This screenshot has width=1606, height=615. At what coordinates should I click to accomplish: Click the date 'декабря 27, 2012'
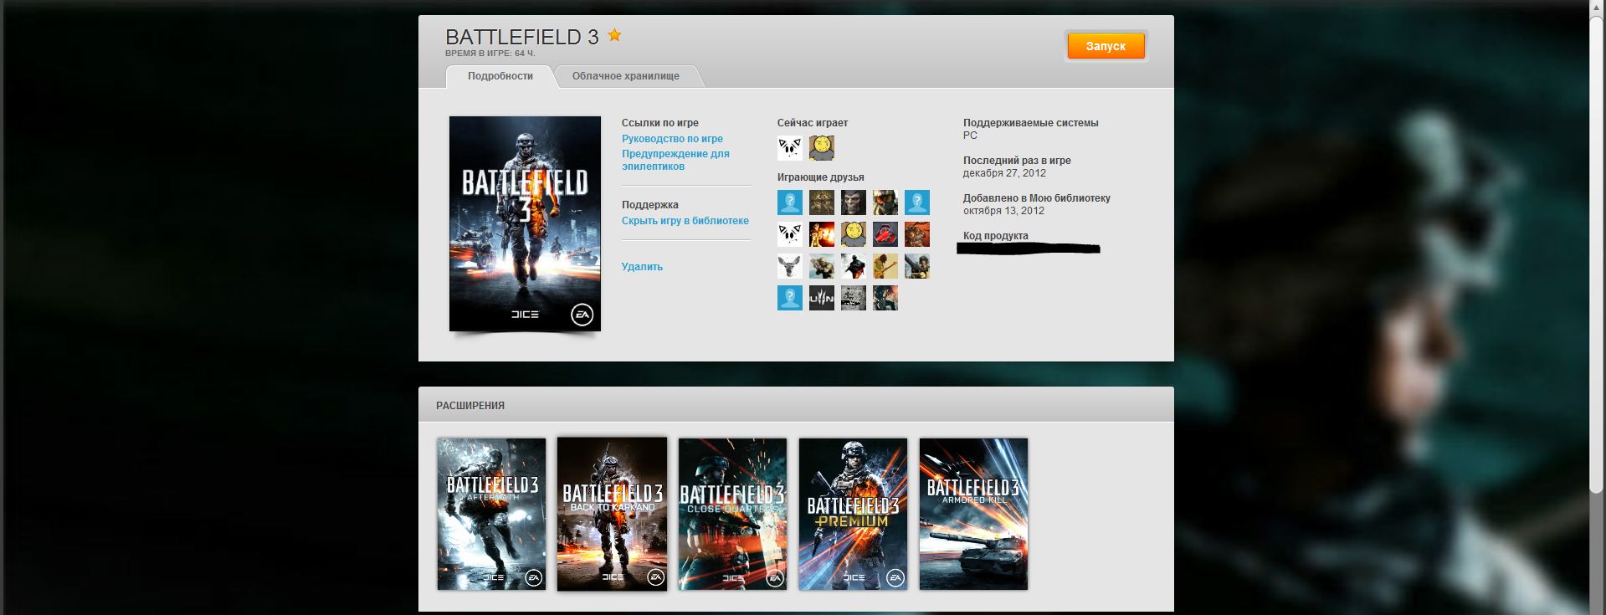coord(1004,173)
